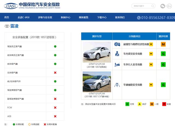Click red X for 后排侧气囊

coord(55,72)
